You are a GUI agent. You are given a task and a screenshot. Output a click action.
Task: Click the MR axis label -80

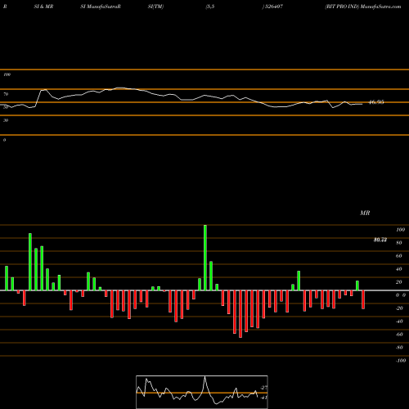coord(399,348)
